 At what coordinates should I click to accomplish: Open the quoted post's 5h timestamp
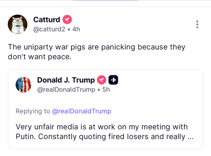coord(106,90)
